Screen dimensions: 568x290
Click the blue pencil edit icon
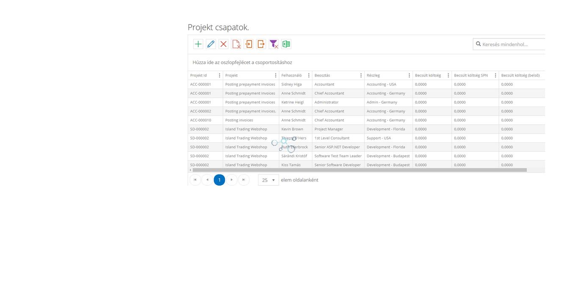coord(211,44)
